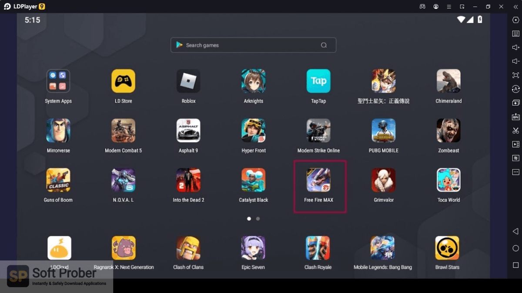Tap the Android recent apps square

tap(515, 265)
